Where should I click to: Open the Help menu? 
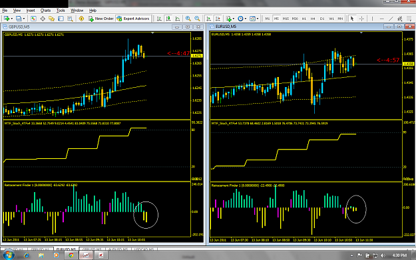tap(93, 11)
